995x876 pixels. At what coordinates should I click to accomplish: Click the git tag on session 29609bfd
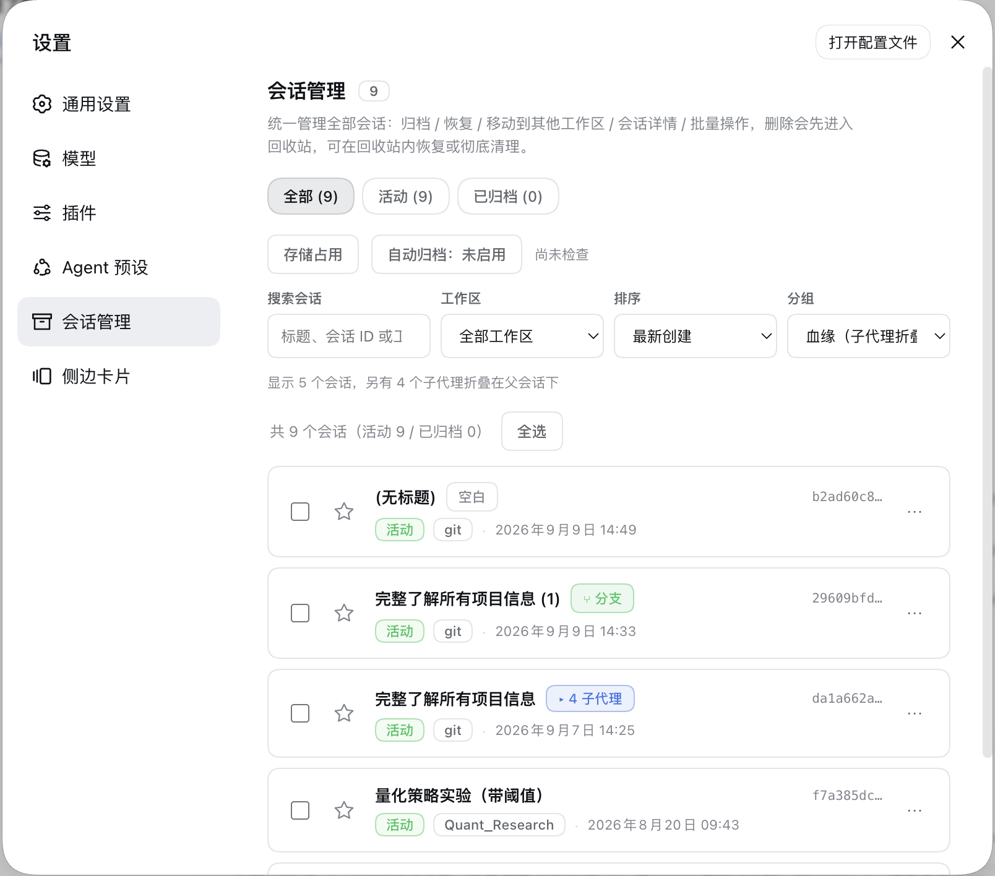453,632
